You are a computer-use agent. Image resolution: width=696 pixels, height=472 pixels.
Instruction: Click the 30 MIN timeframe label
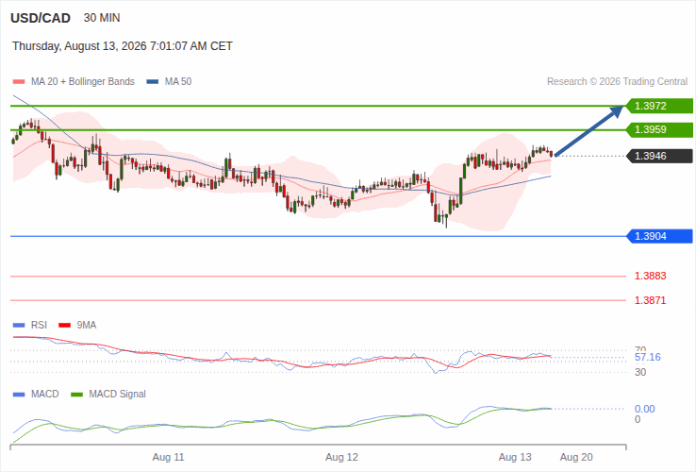102,18
